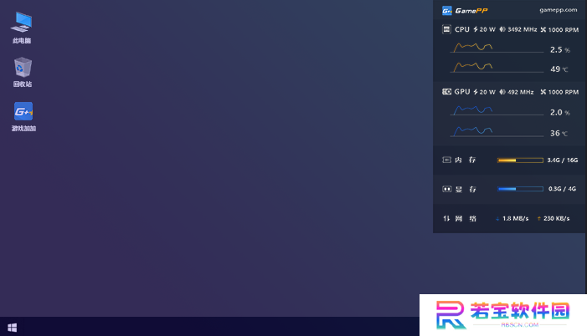Launch the 游戏加加 desktop shortcut
This screenshot has width=587, height=336.
click(23, 117)
